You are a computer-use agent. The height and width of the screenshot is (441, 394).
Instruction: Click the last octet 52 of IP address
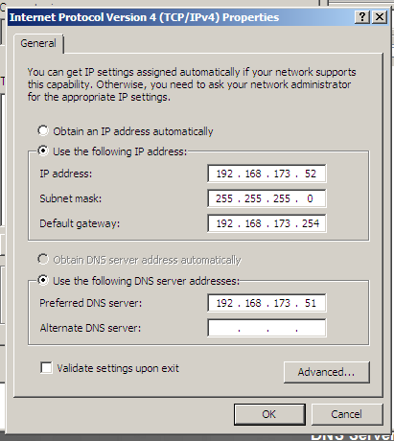(310, 174)
